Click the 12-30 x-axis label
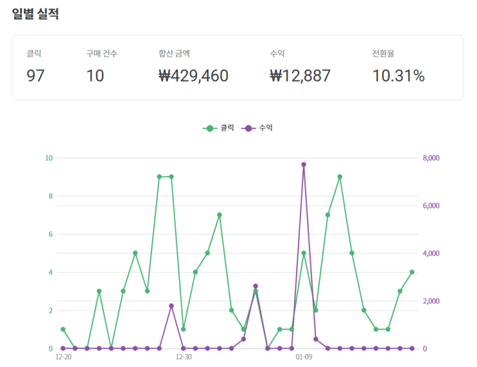The height and width of the screenshot is (367, 477). 184,357
